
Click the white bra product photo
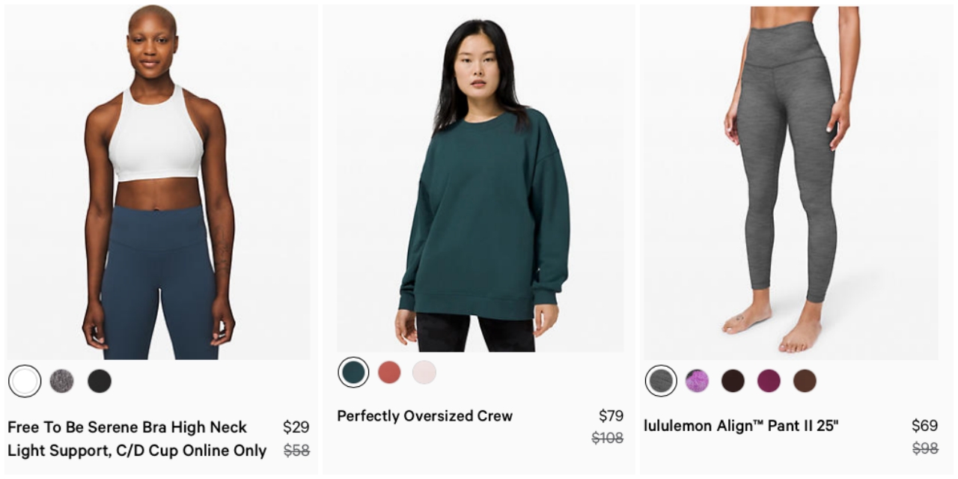click(x=159, y=183)
